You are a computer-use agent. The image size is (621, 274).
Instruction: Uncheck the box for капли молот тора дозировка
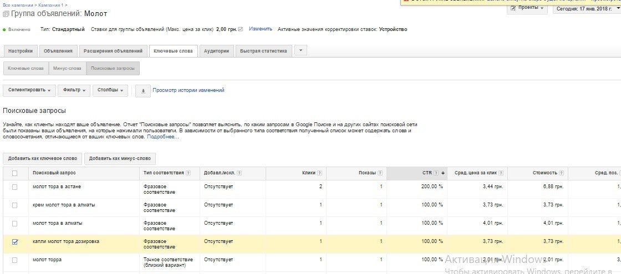point(14,242)
